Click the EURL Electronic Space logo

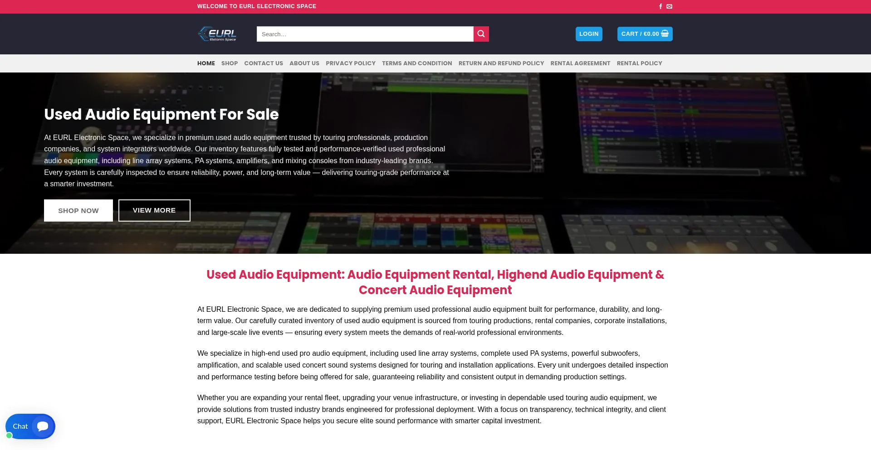pyautogui.click(x=217, y=34)
